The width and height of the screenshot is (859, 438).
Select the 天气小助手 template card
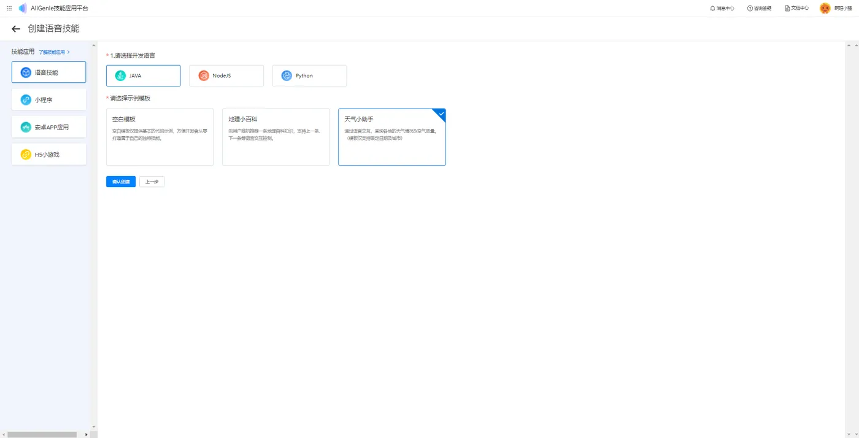(391, 137)
